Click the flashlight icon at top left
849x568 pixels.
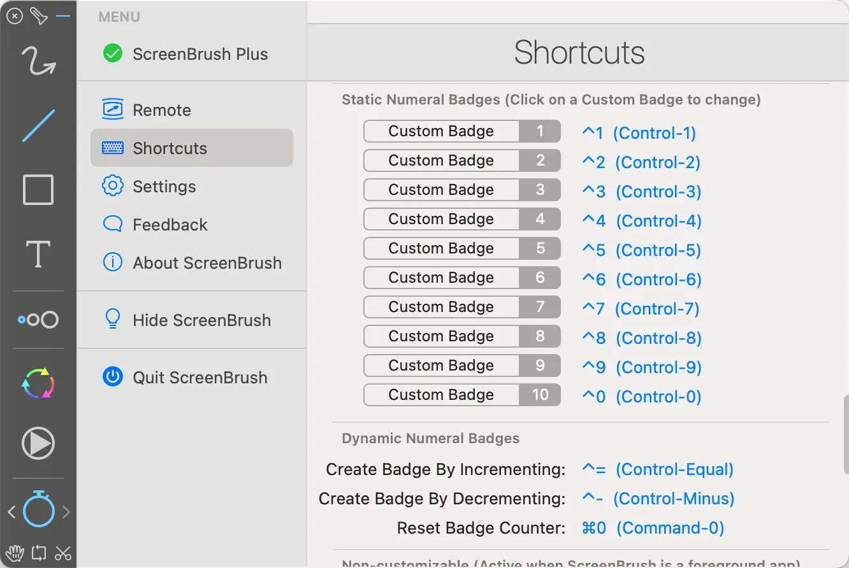[x=39, y=16]
